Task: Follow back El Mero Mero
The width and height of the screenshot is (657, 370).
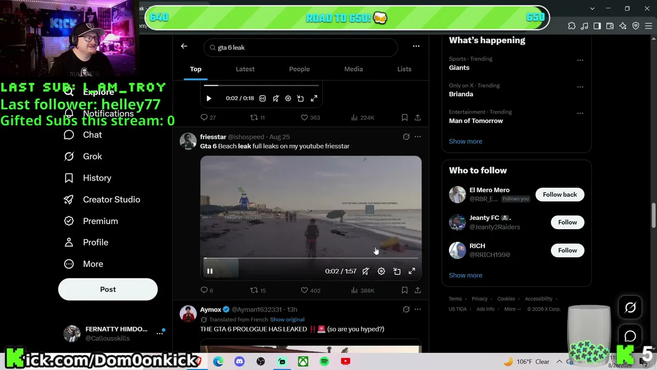Action: click(x=560, y=194)
